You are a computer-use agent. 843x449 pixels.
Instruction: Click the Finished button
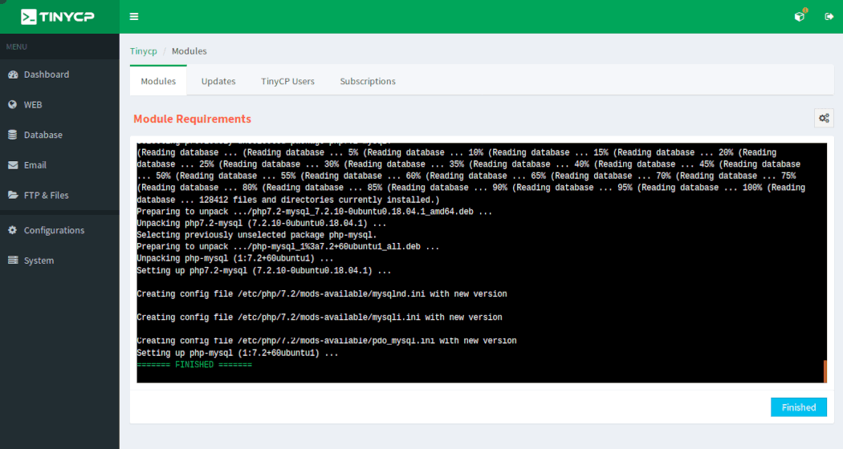coord(798,407)
